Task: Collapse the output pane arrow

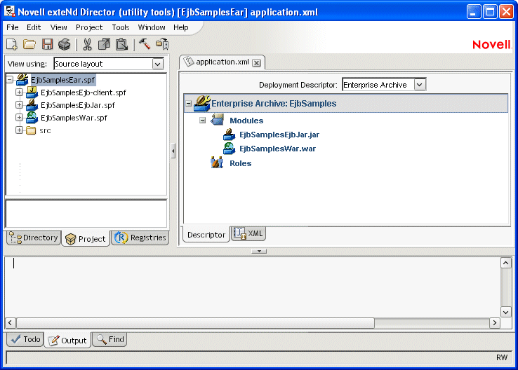Action: click(259, 252)
